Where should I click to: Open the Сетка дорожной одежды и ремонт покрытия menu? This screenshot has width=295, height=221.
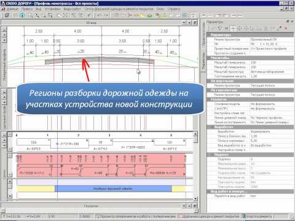click(x=119, y=9)
